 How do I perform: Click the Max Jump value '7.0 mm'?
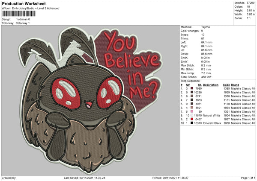click(x=206, y=73)
